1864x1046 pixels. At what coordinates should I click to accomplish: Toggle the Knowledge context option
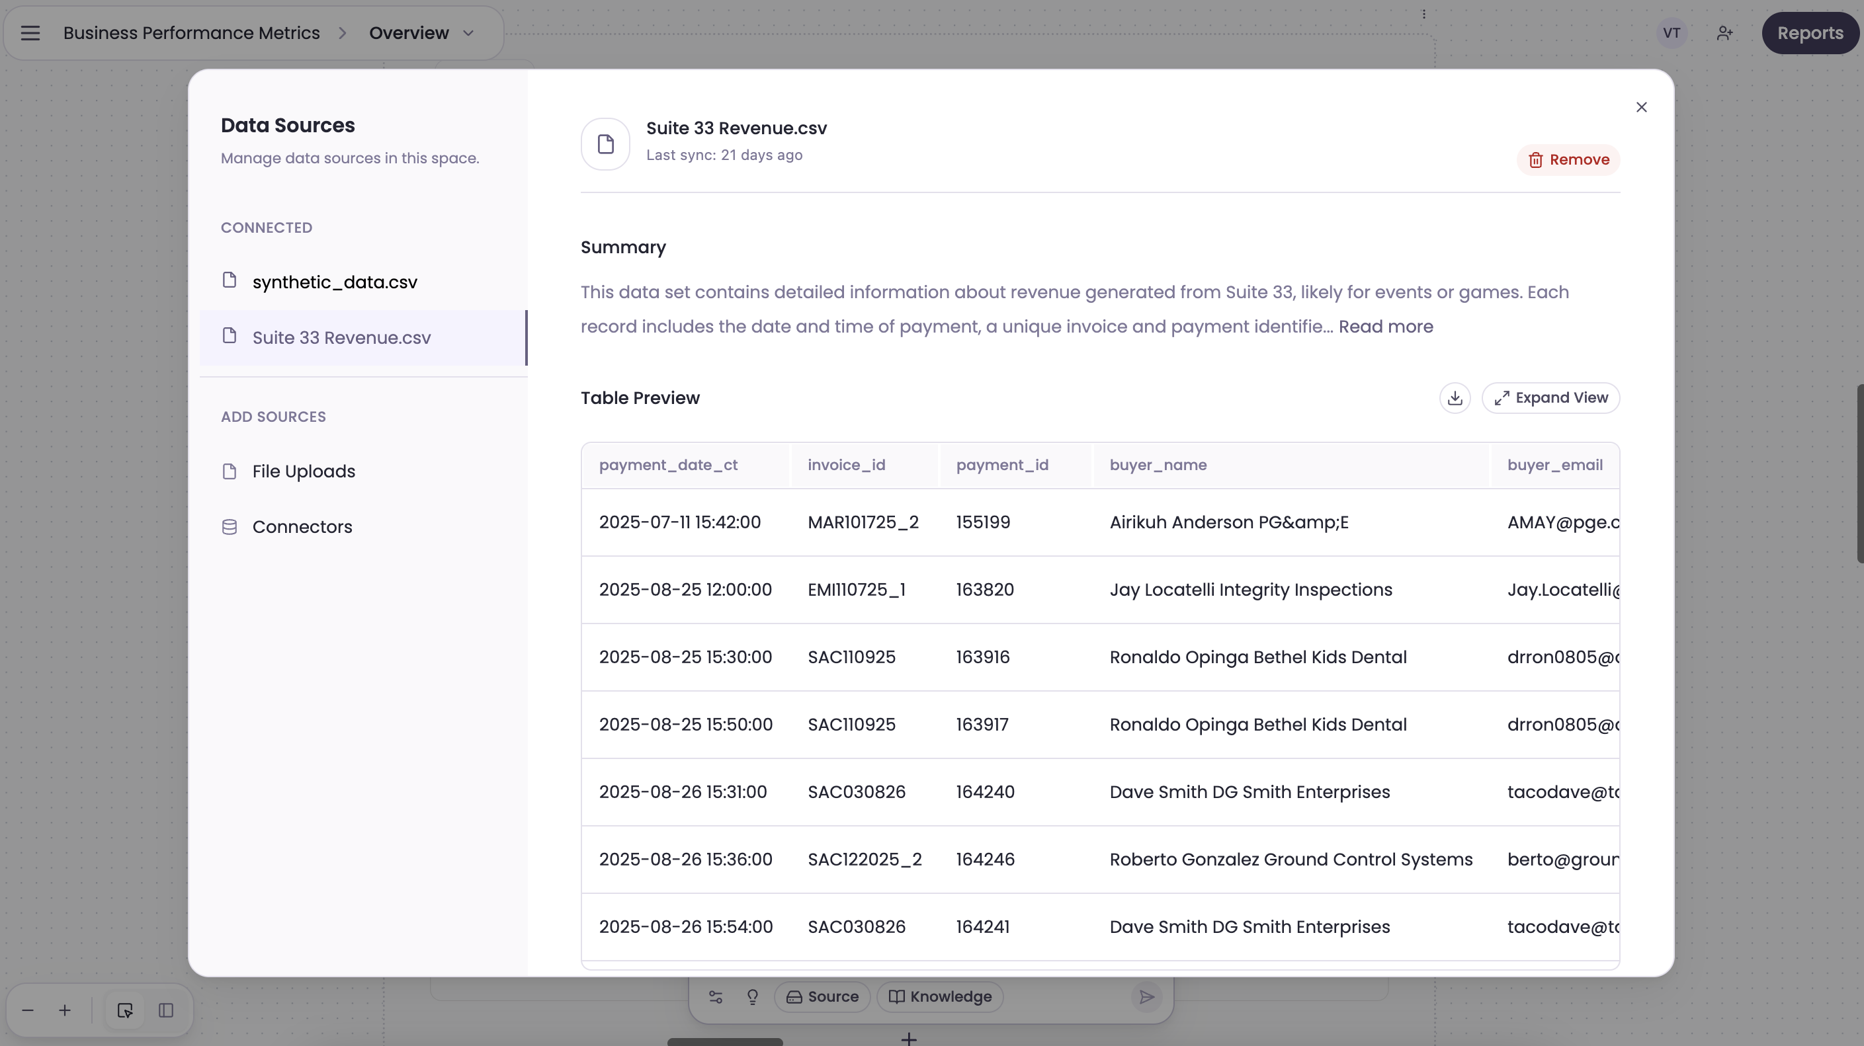[x=939, y=997]
